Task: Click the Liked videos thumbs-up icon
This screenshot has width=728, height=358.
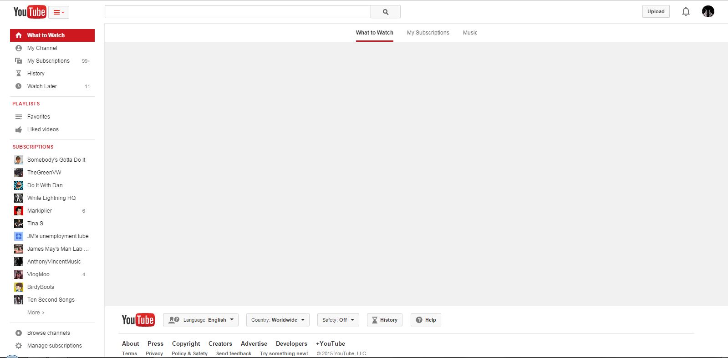Action: click(19, 129)
